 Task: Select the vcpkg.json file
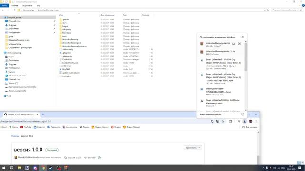[x=67, y=76]
